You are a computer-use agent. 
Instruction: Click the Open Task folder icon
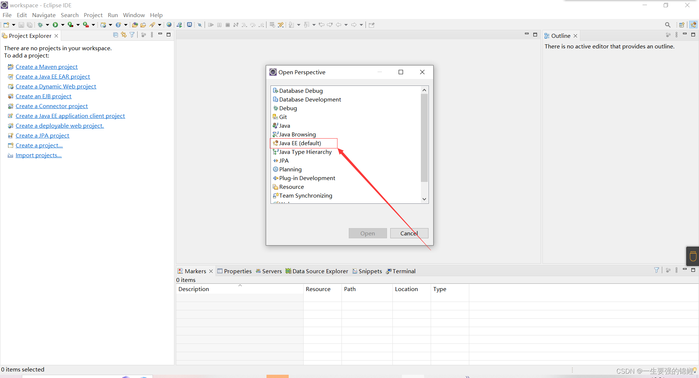click(143, 25)
